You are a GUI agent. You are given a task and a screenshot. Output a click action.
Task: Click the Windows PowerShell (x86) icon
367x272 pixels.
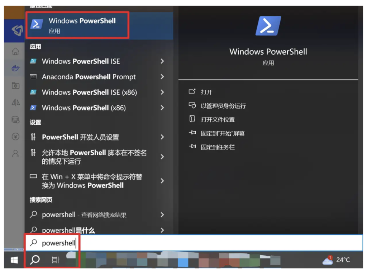pos(33,107)
